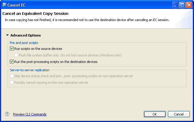Toggle Flush file system buffer only checkbox

(x=16, y=55)
